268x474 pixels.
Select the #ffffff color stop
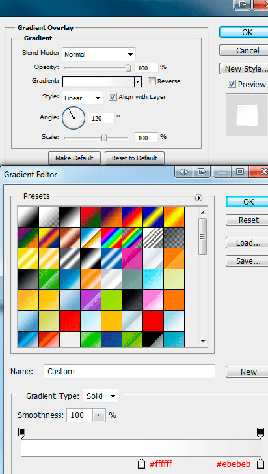(x=141, y=464)
